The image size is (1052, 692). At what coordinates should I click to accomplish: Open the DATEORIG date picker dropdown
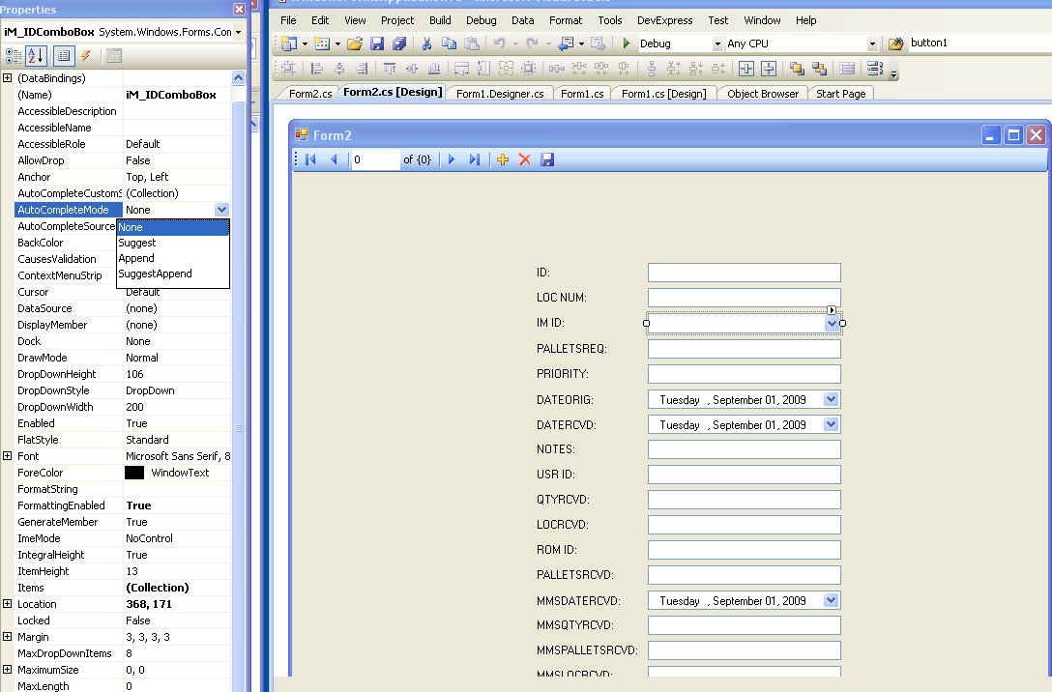[830, 399]
